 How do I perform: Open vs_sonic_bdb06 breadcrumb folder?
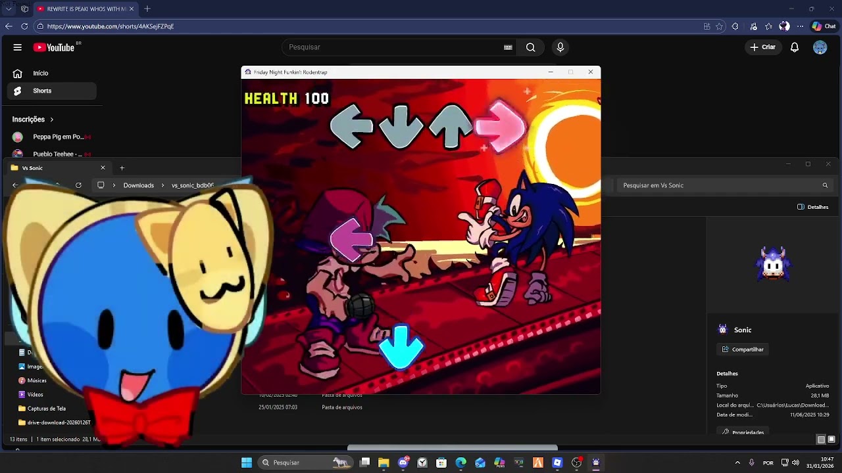(193, 185)
